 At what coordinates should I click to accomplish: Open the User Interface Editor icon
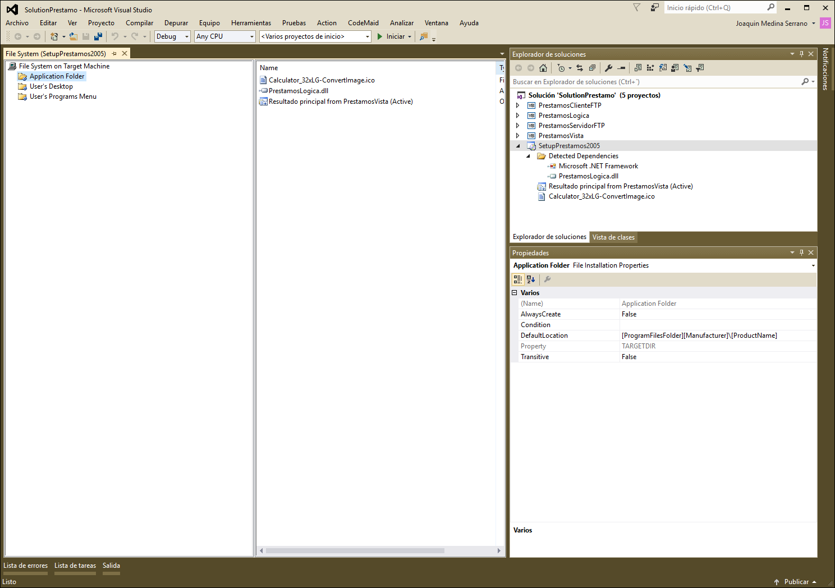[x=675, y=68]
